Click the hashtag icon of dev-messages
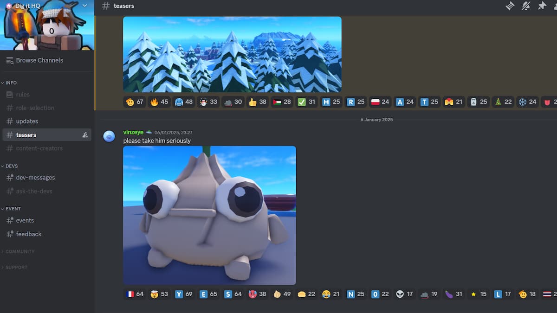Screen dimensions: 557x313 tap(9, 177)
